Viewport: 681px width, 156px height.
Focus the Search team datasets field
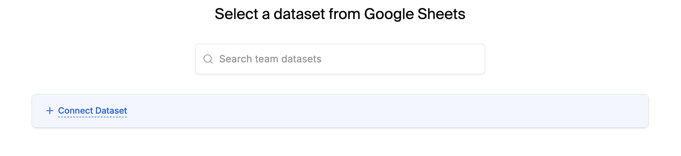pos(340,59)
